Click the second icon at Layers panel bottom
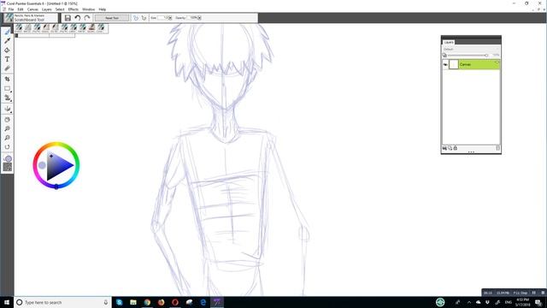Screen dimensions: 547x308 450,148
